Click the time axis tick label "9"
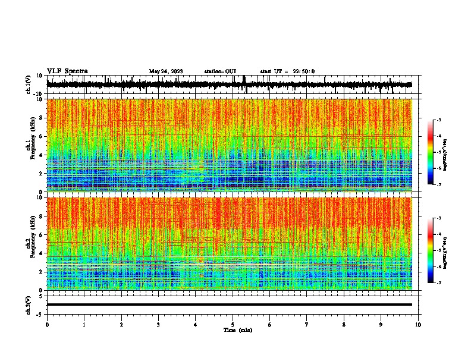 (381, 325)
